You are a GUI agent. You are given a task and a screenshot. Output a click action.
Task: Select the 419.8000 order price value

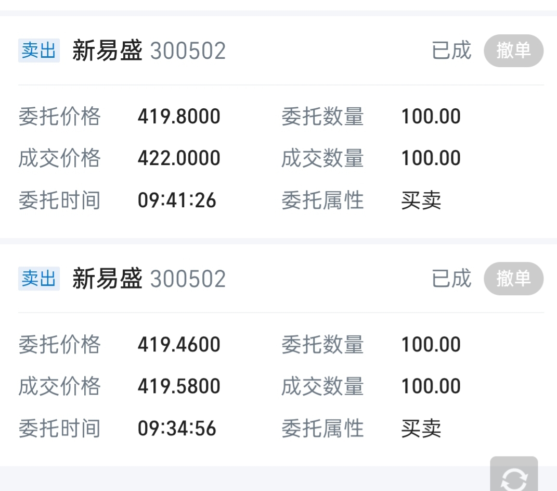click(x=179, y=117)
